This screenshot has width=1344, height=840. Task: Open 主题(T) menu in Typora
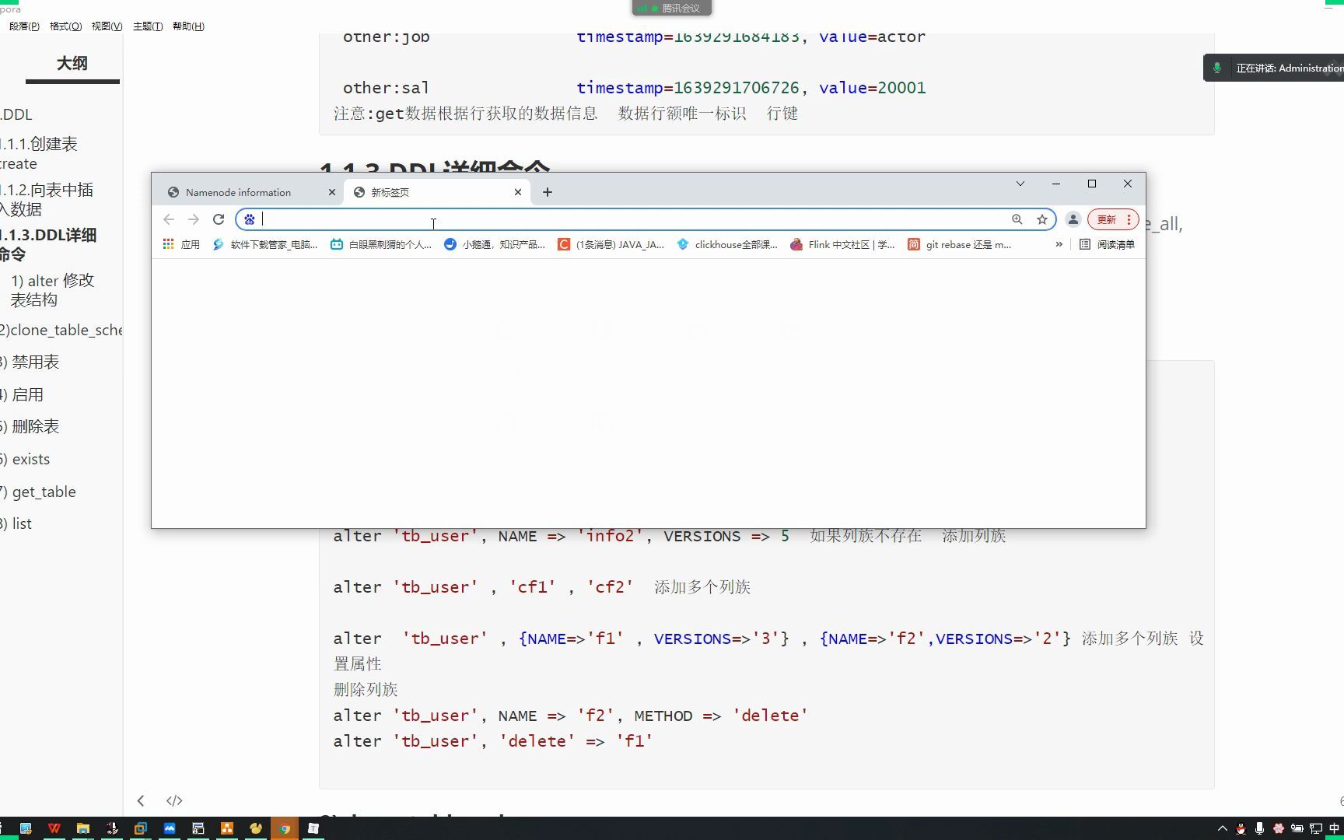pyautogui.click(x=148, y=26)
